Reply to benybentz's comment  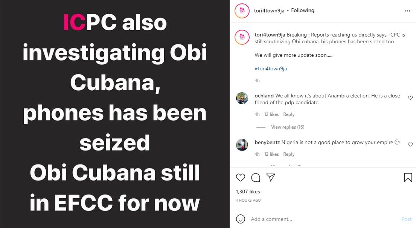click(x=289, y=154)
